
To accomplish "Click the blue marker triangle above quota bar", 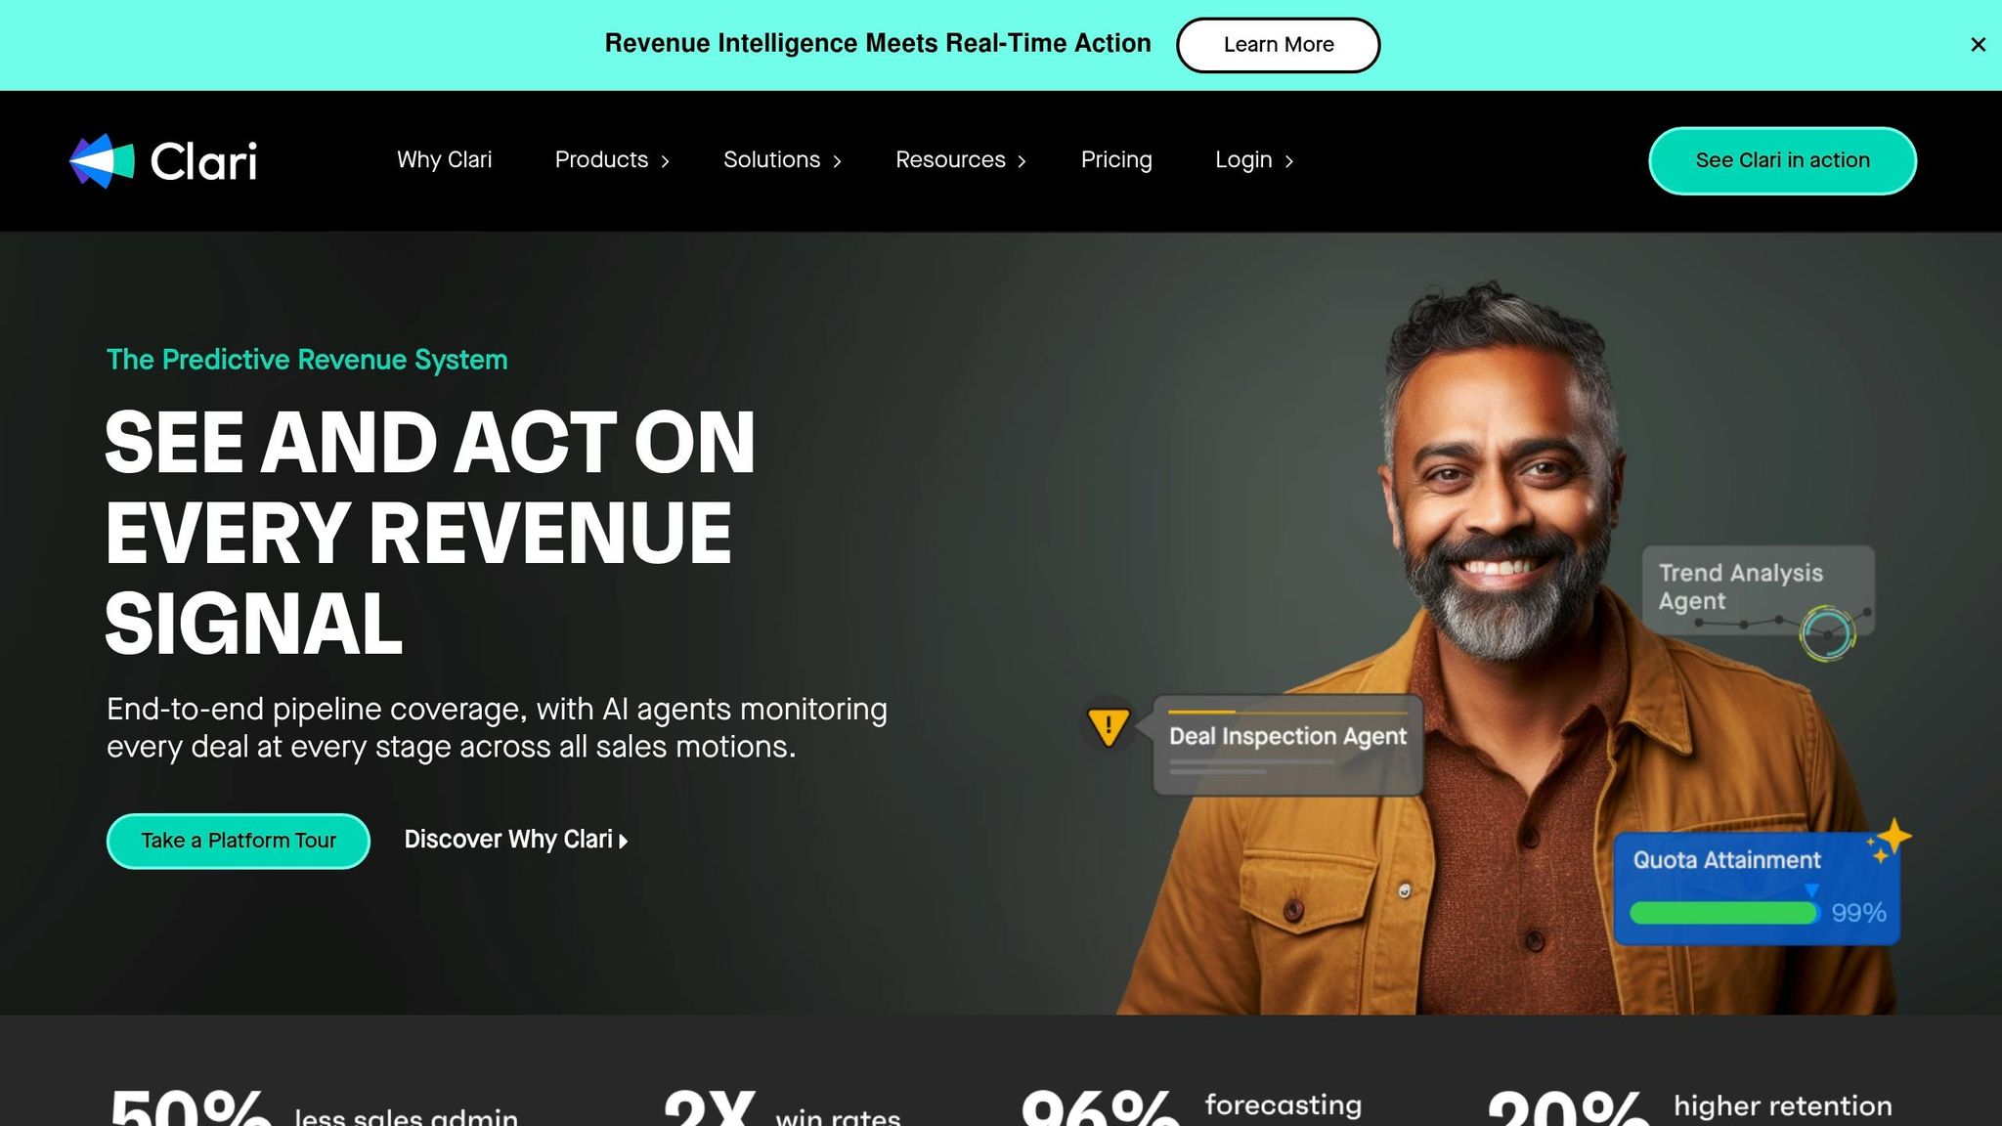I will point(1811,890).
